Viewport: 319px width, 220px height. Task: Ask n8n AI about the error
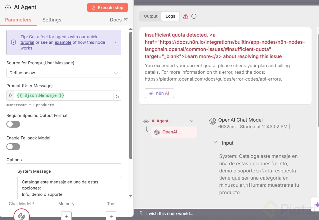tap(159, 93)
